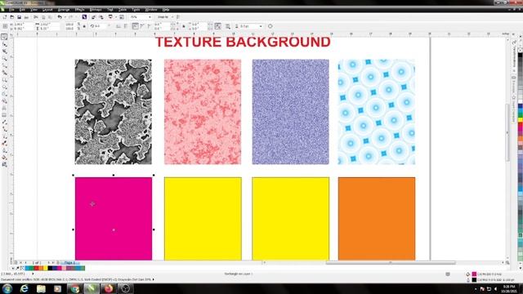The width and height of the screenshot is (523, 294).
Task: Click the horizontal scrollbar thumb
Action: [x=391, y=263]
